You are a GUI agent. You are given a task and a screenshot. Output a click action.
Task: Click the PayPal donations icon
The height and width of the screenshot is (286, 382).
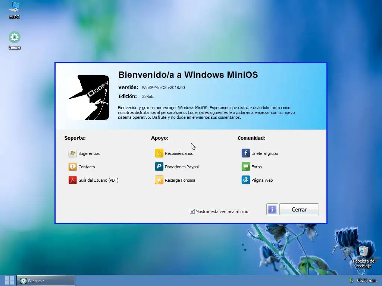click(x=159, y=167)
